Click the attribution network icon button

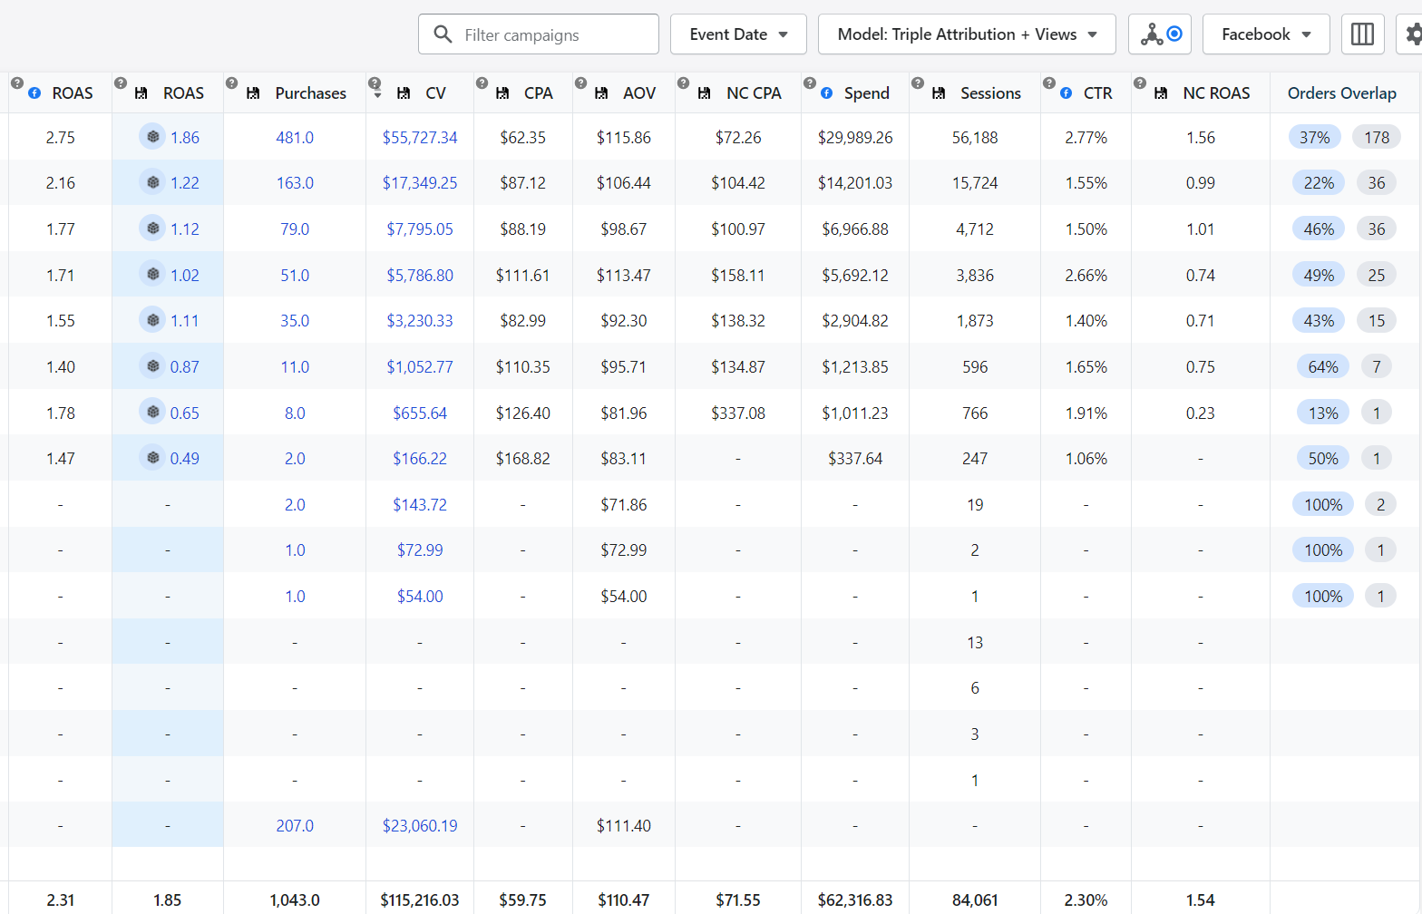click(1160, 34)
